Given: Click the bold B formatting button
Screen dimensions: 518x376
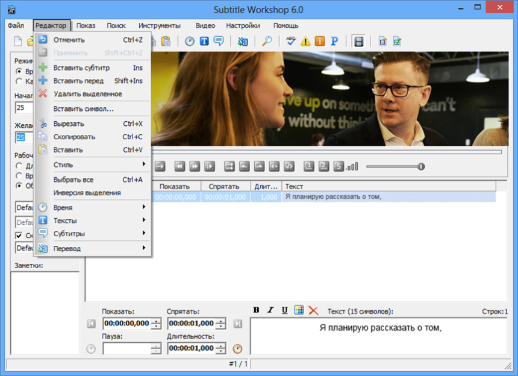Looking at the screenshot, I should tap(256, 310).
